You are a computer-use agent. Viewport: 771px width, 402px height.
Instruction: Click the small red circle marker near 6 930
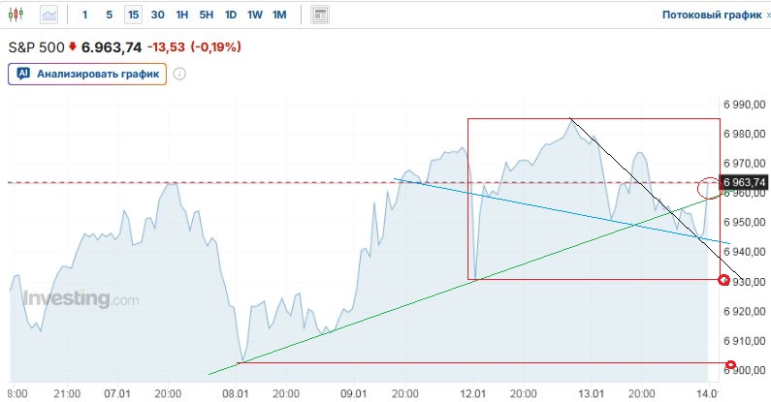tap(723, 281)
